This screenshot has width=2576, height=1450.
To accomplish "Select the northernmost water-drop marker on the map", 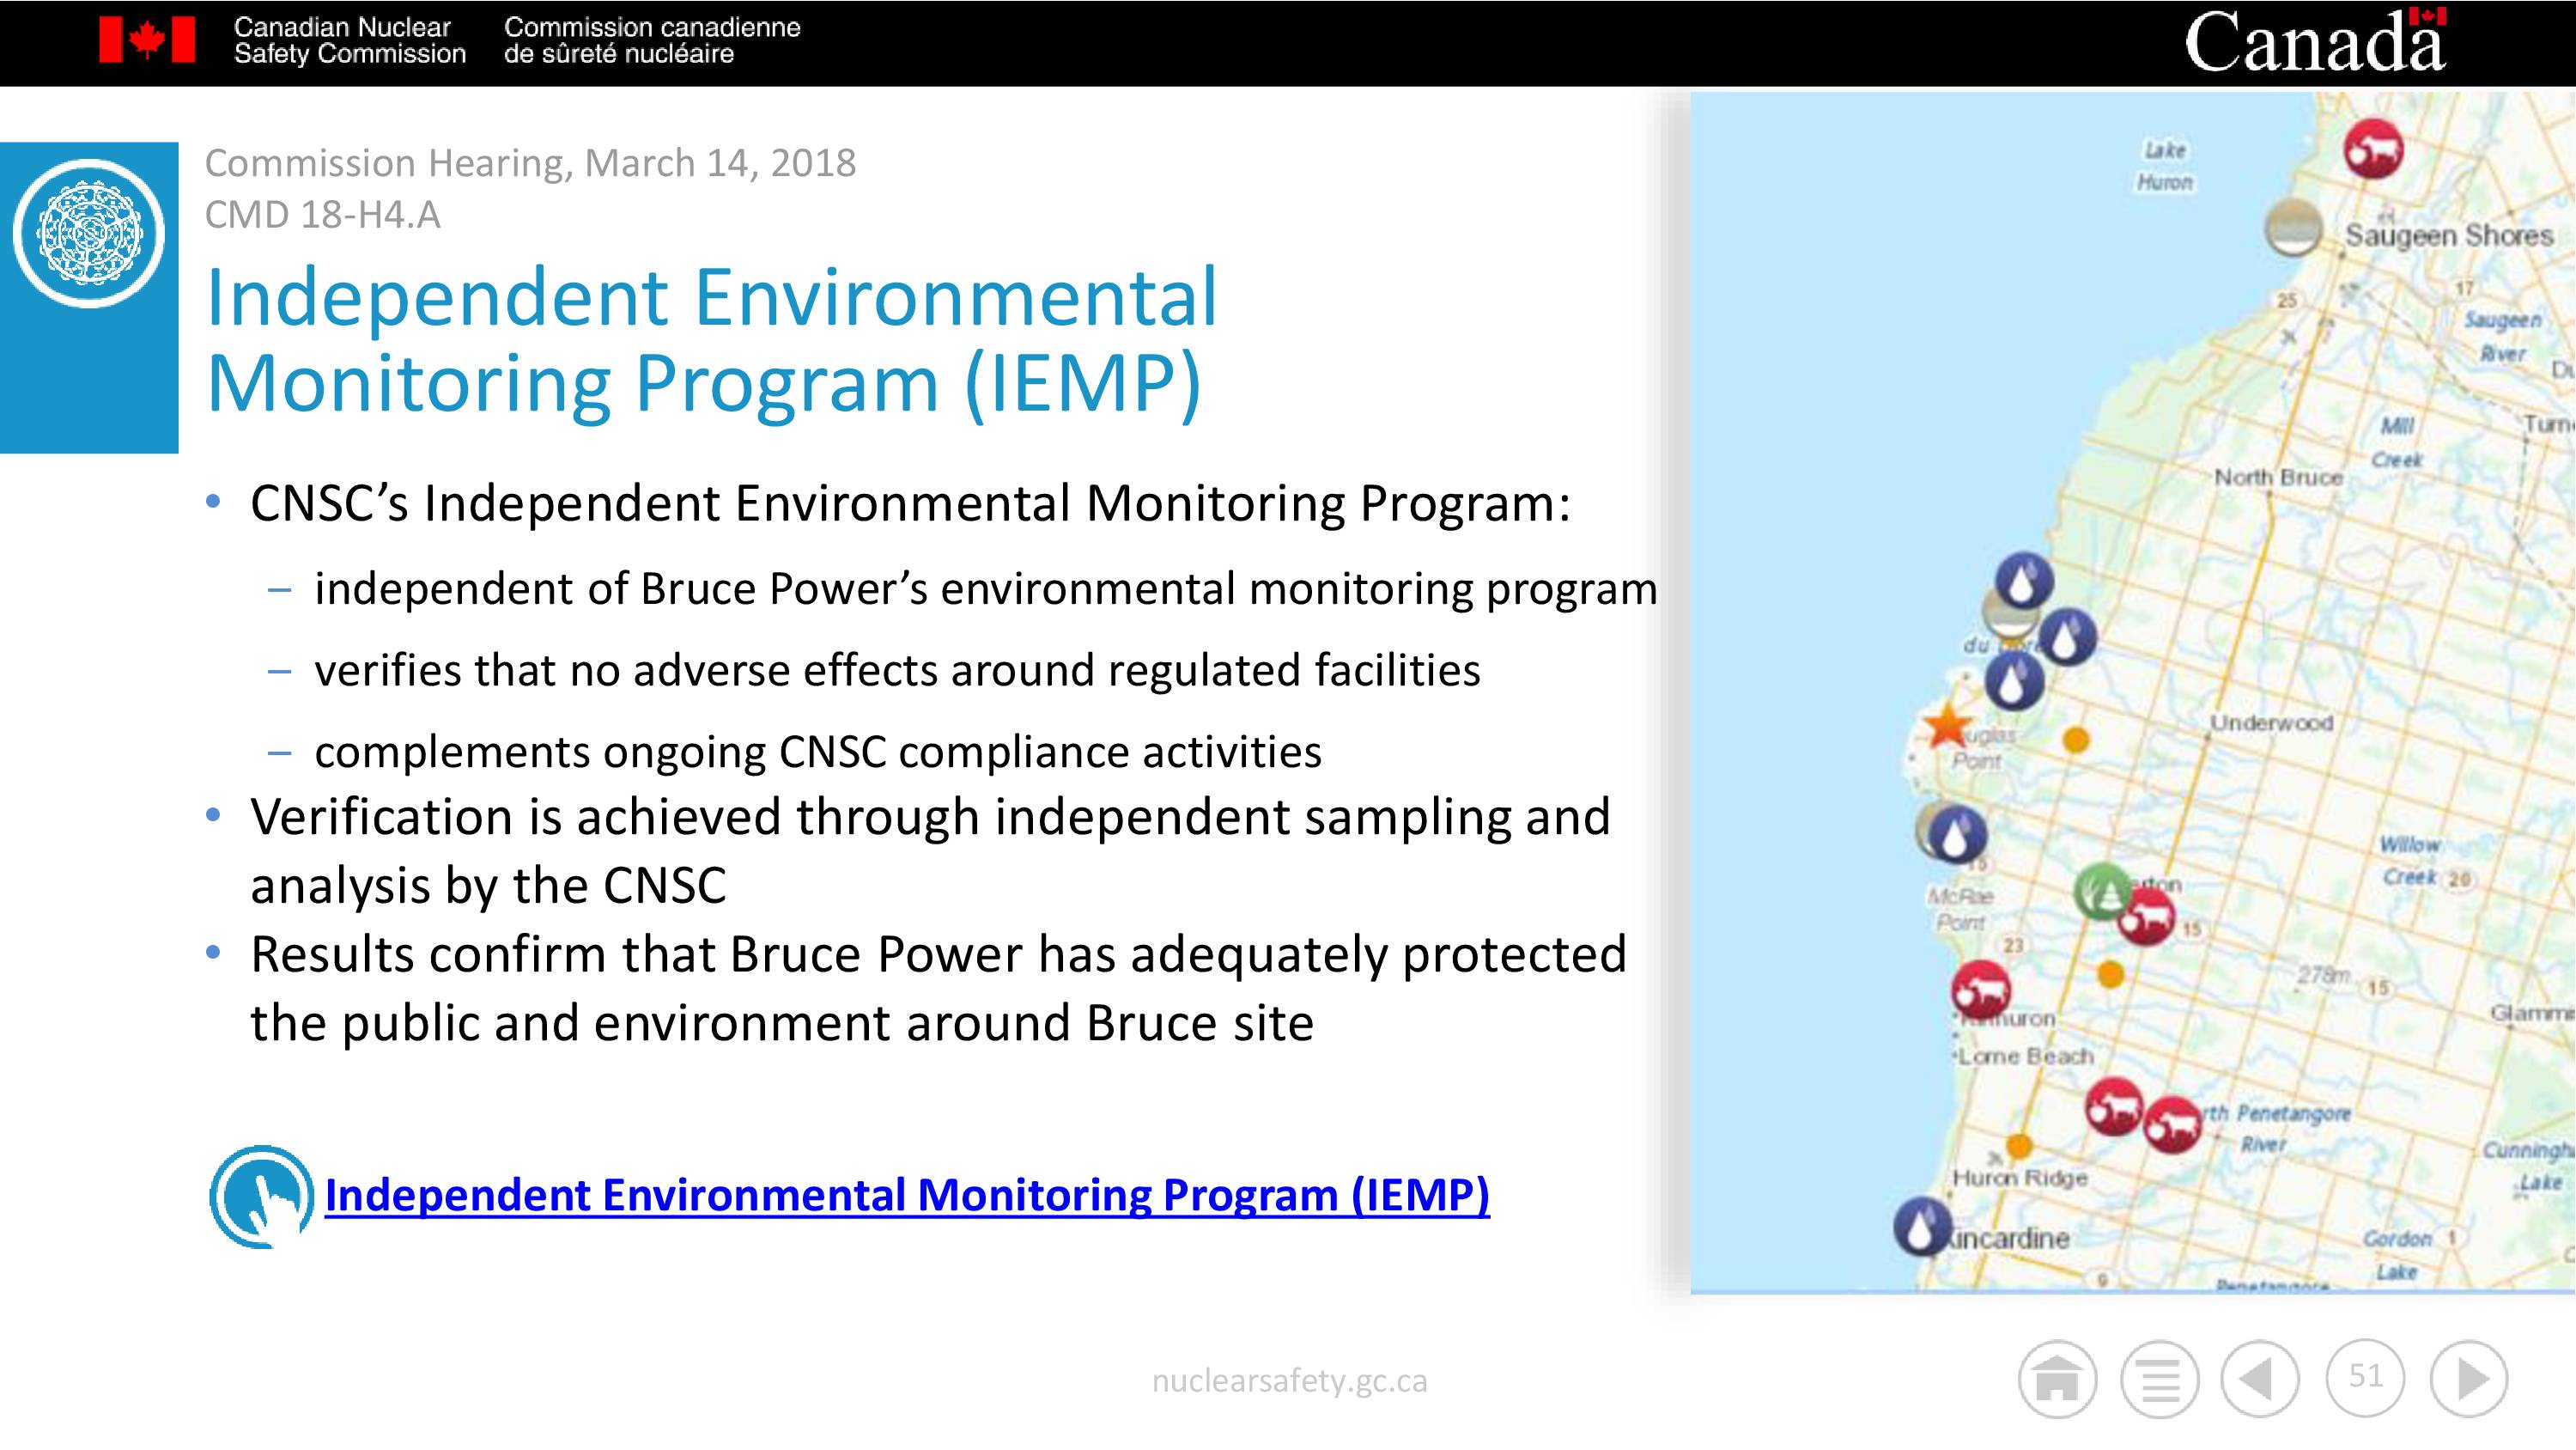I will coord(2024,582).
